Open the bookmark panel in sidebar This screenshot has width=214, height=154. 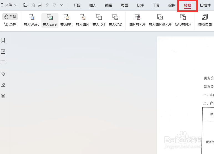click(3, 40)
